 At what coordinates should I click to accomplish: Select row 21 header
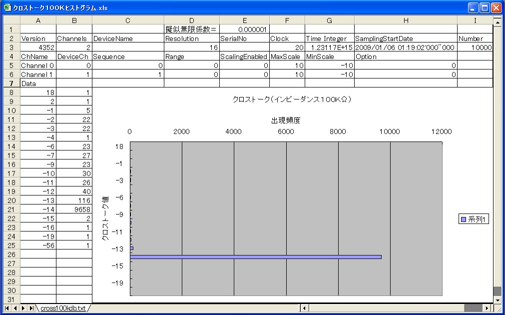[x=11, y=210]
